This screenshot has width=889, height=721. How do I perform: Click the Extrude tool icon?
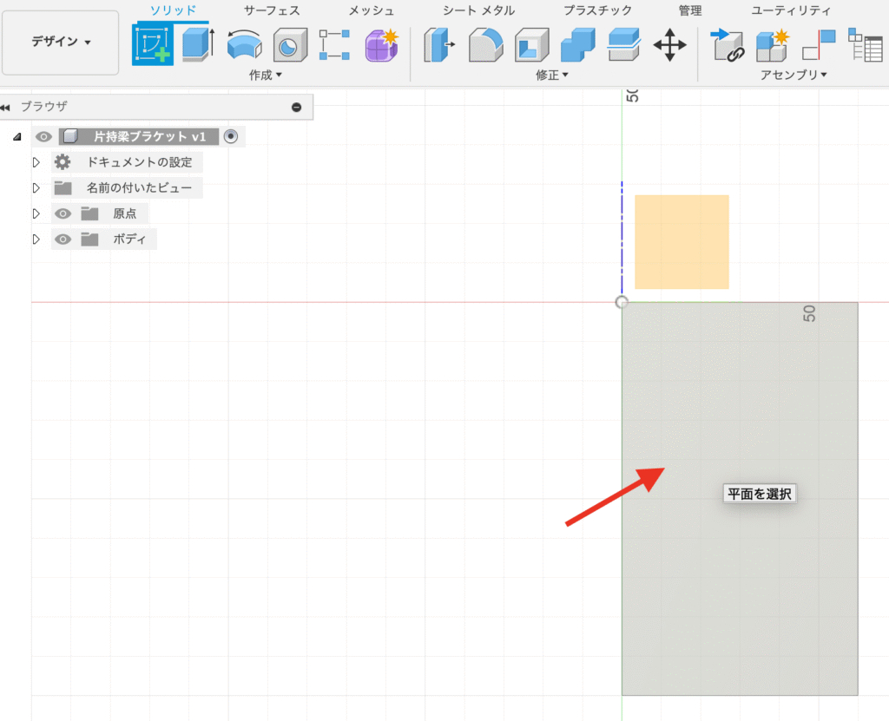pyautogui.click(x=199, y=44)
